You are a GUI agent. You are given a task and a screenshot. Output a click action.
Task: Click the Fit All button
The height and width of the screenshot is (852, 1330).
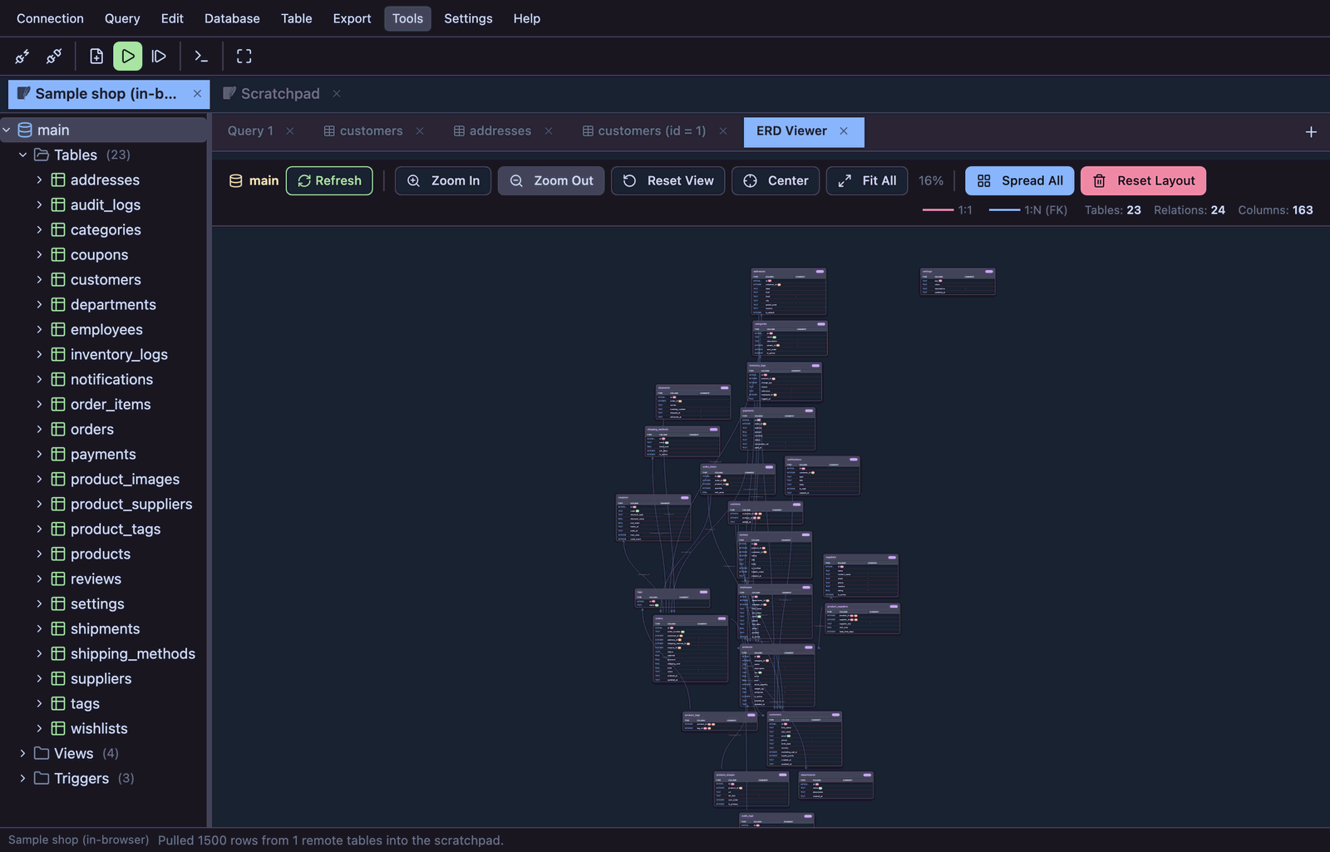867,180
